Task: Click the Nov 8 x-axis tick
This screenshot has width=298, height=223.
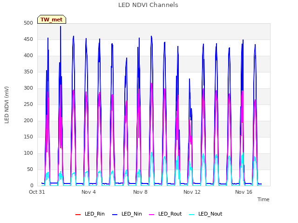Action: [x=140, y=192]
